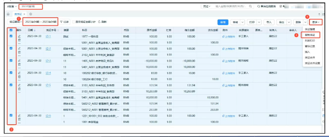Open the 凭证期间 filter type dropdown
The image size is (329, 137).
pos(15,22)
